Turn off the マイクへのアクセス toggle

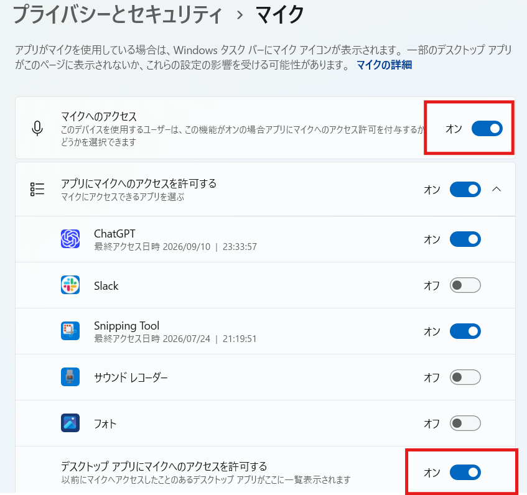[487, 129]
